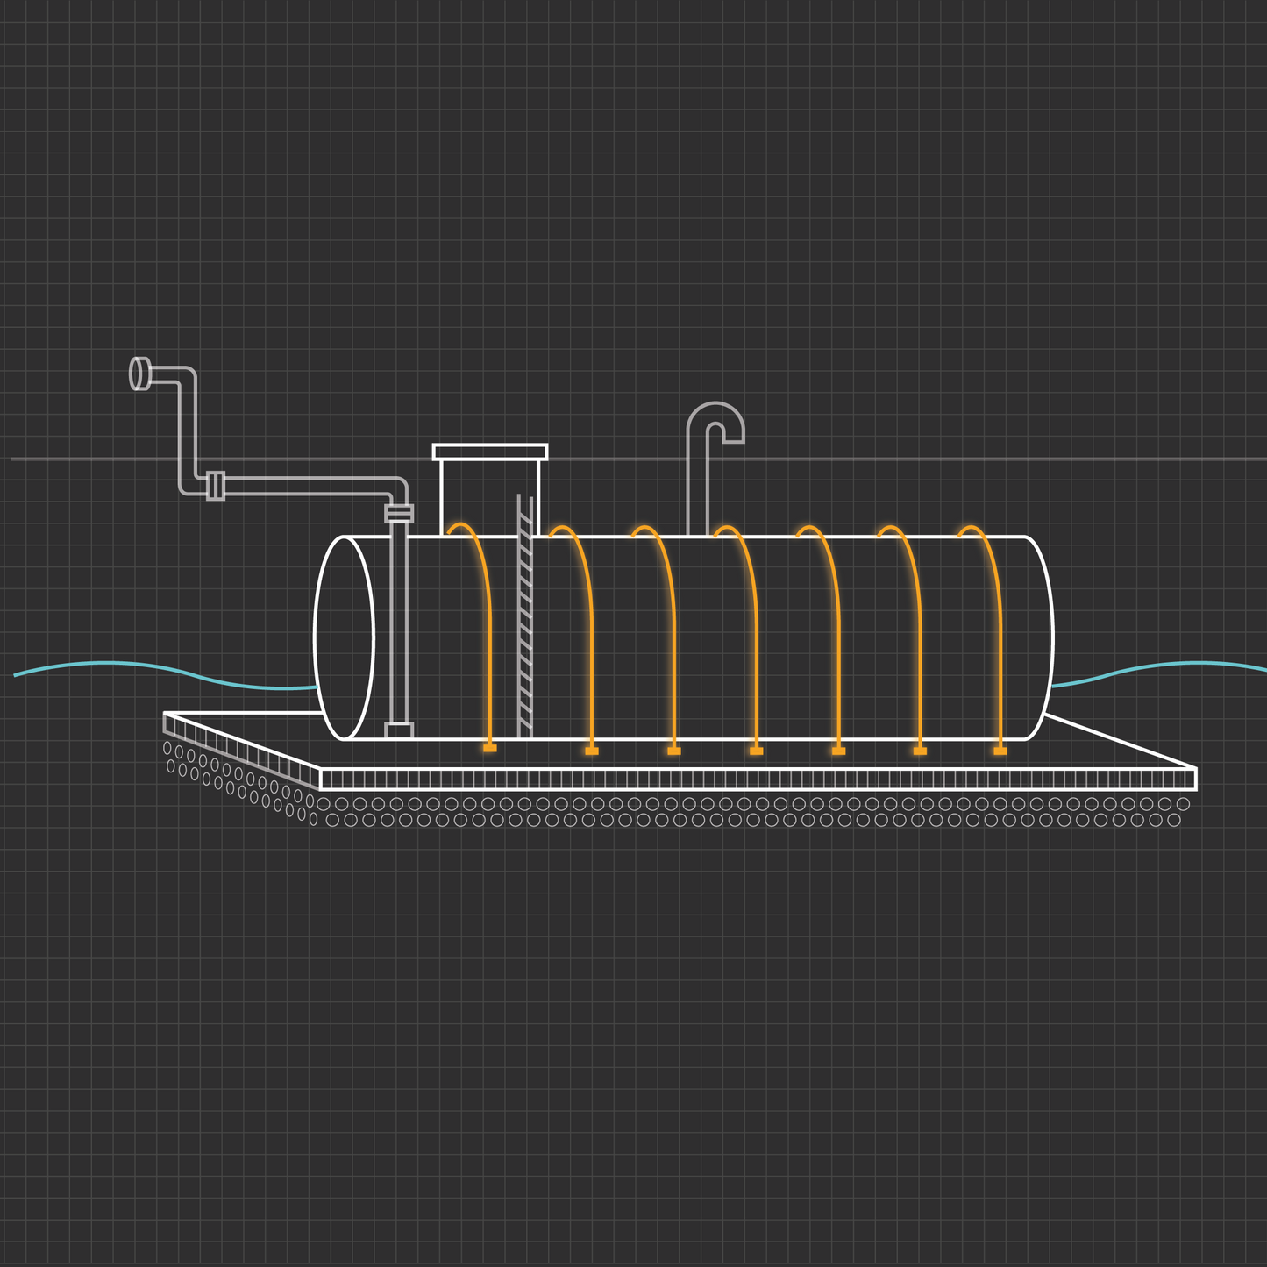The height and width of the screenshot is (1267, 1267).
Task: Click the fill pipe cap at upper left
Action: coord(139,374)
